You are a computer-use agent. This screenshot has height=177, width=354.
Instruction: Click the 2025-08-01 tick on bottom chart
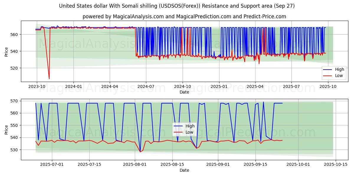click(x=135, y=165)
